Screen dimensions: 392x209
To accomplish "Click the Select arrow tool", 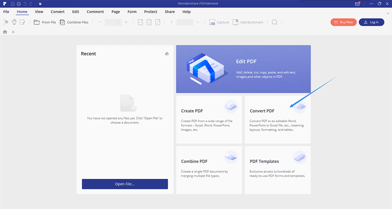I will (x=6, y=22).
